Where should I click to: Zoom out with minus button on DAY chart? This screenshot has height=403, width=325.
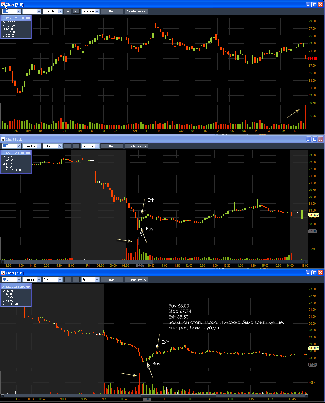point(76,11)
